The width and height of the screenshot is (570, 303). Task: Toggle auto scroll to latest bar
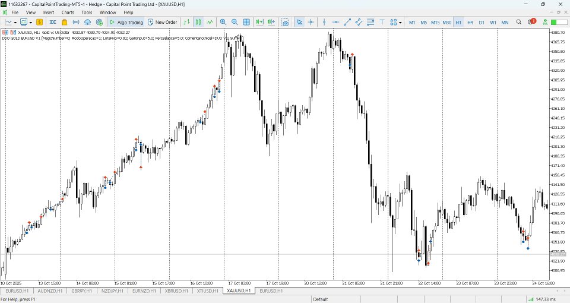[259, 22]
